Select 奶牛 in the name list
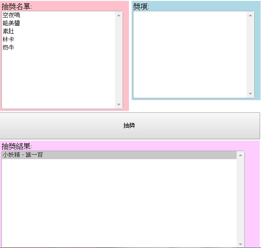This screenshot has width=261, height=248. [x=58, y=47]
